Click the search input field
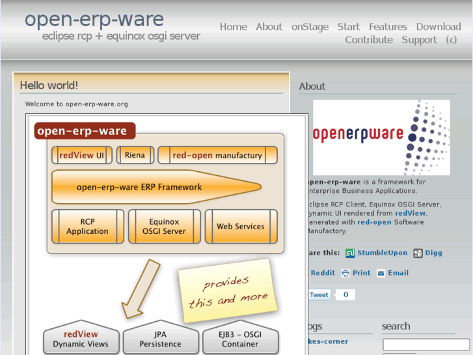This screenshot has height=355, width=473. (426, 345)
